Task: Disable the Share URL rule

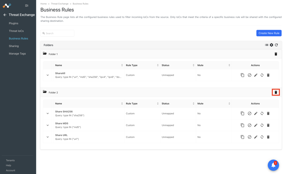Action: pyautogui.click(x=249, y=137)
